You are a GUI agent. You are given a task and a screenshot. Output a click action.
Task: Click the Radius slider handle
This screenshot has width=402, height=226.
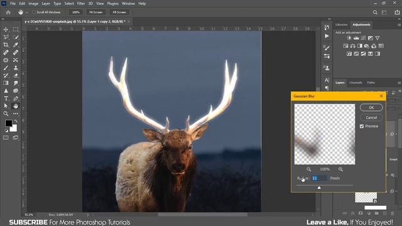click(319, 188)
